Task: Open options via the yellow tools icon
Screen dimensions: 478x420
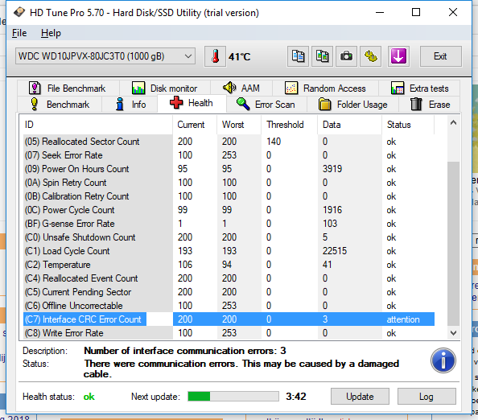Action: click(x=371, y=56)
